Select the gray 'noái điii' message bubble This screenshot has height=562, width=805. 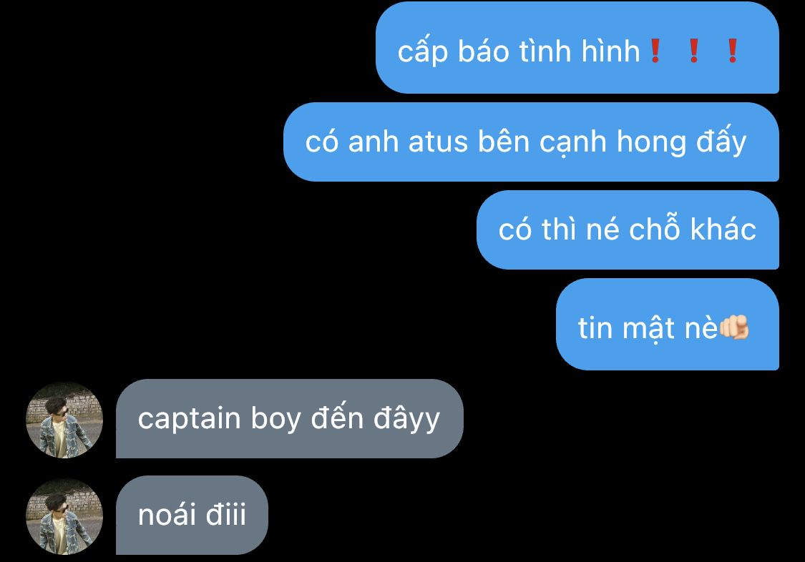[x=192, y=515]
